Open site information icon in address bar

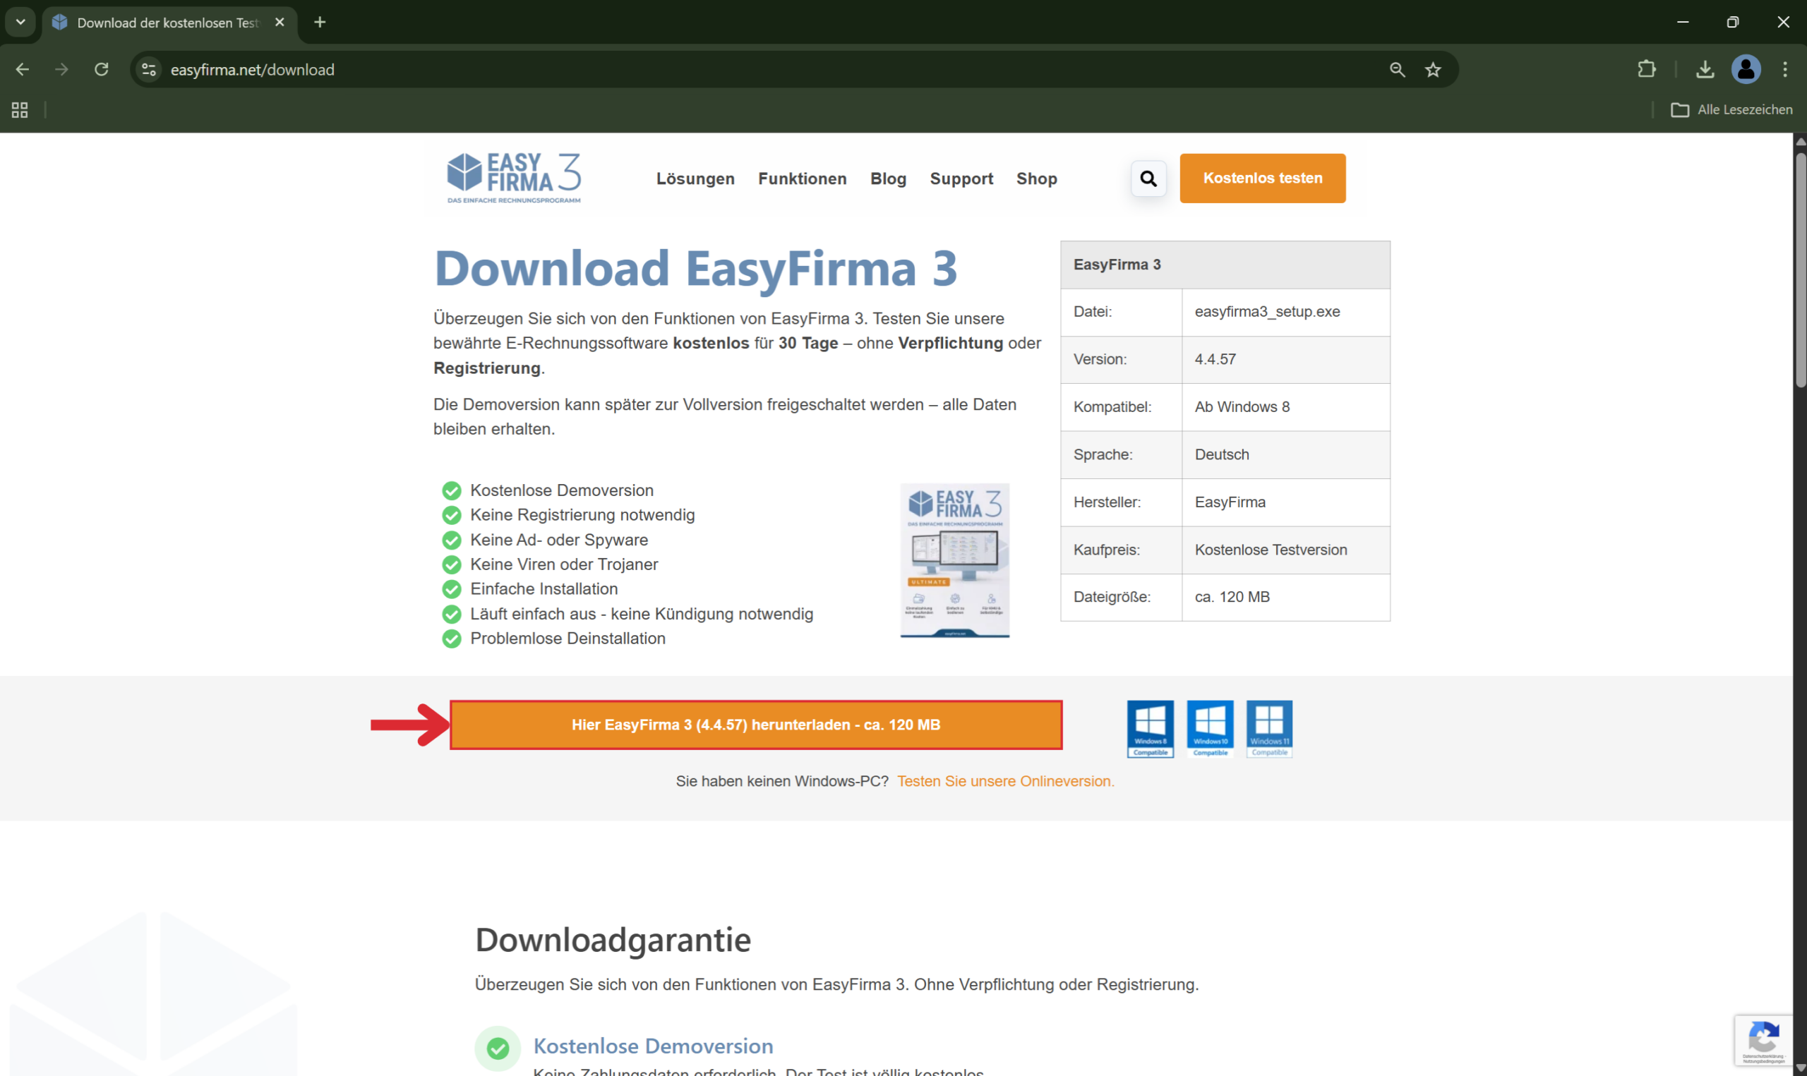[149, 70]
